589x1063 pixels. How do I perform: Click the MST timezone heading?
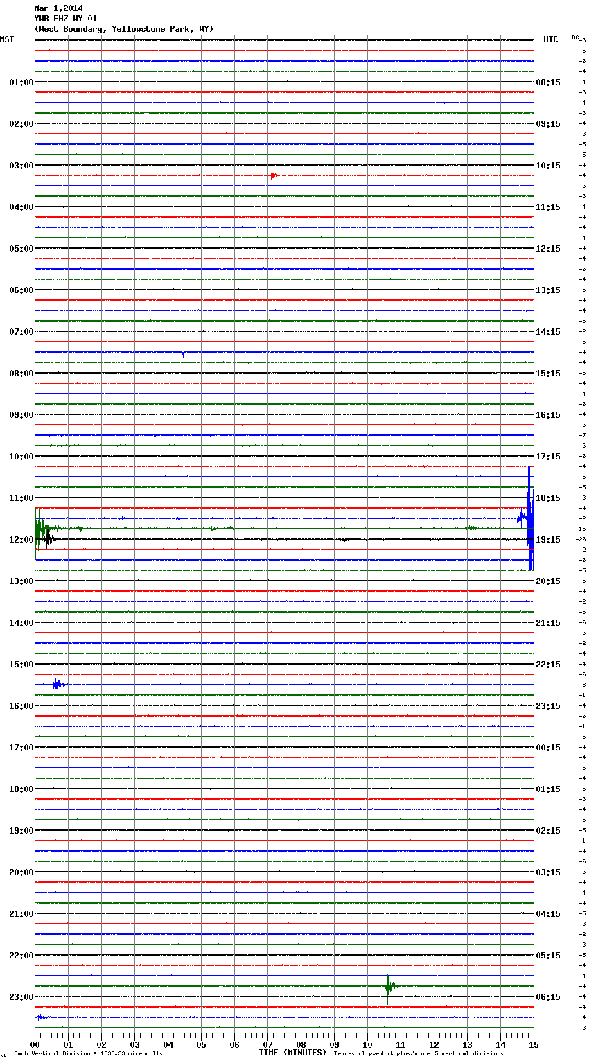7,39
